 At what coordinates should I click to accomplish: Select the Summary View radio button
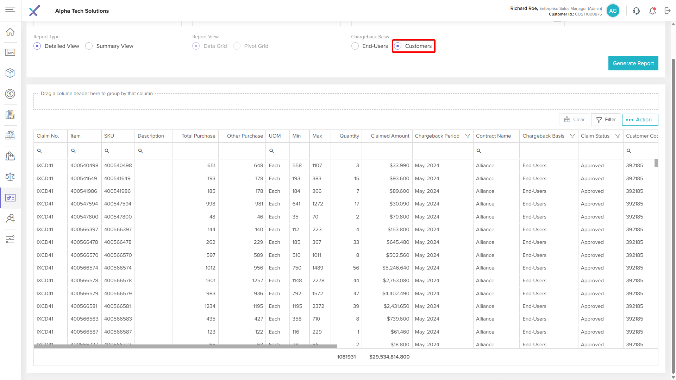tap(89, 46)
